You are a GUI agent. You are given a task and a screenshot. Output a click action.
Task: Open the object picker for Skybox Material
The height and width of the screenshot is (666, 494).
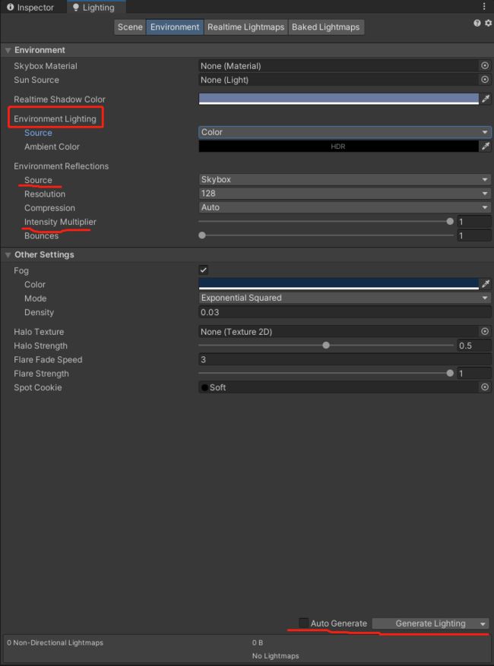tap(485, 65)
